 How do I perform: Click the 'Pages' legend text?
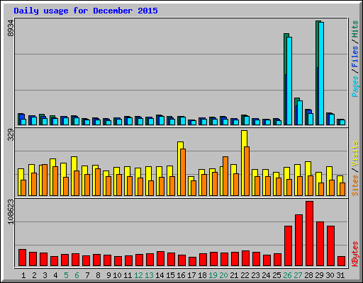(355, 86)
